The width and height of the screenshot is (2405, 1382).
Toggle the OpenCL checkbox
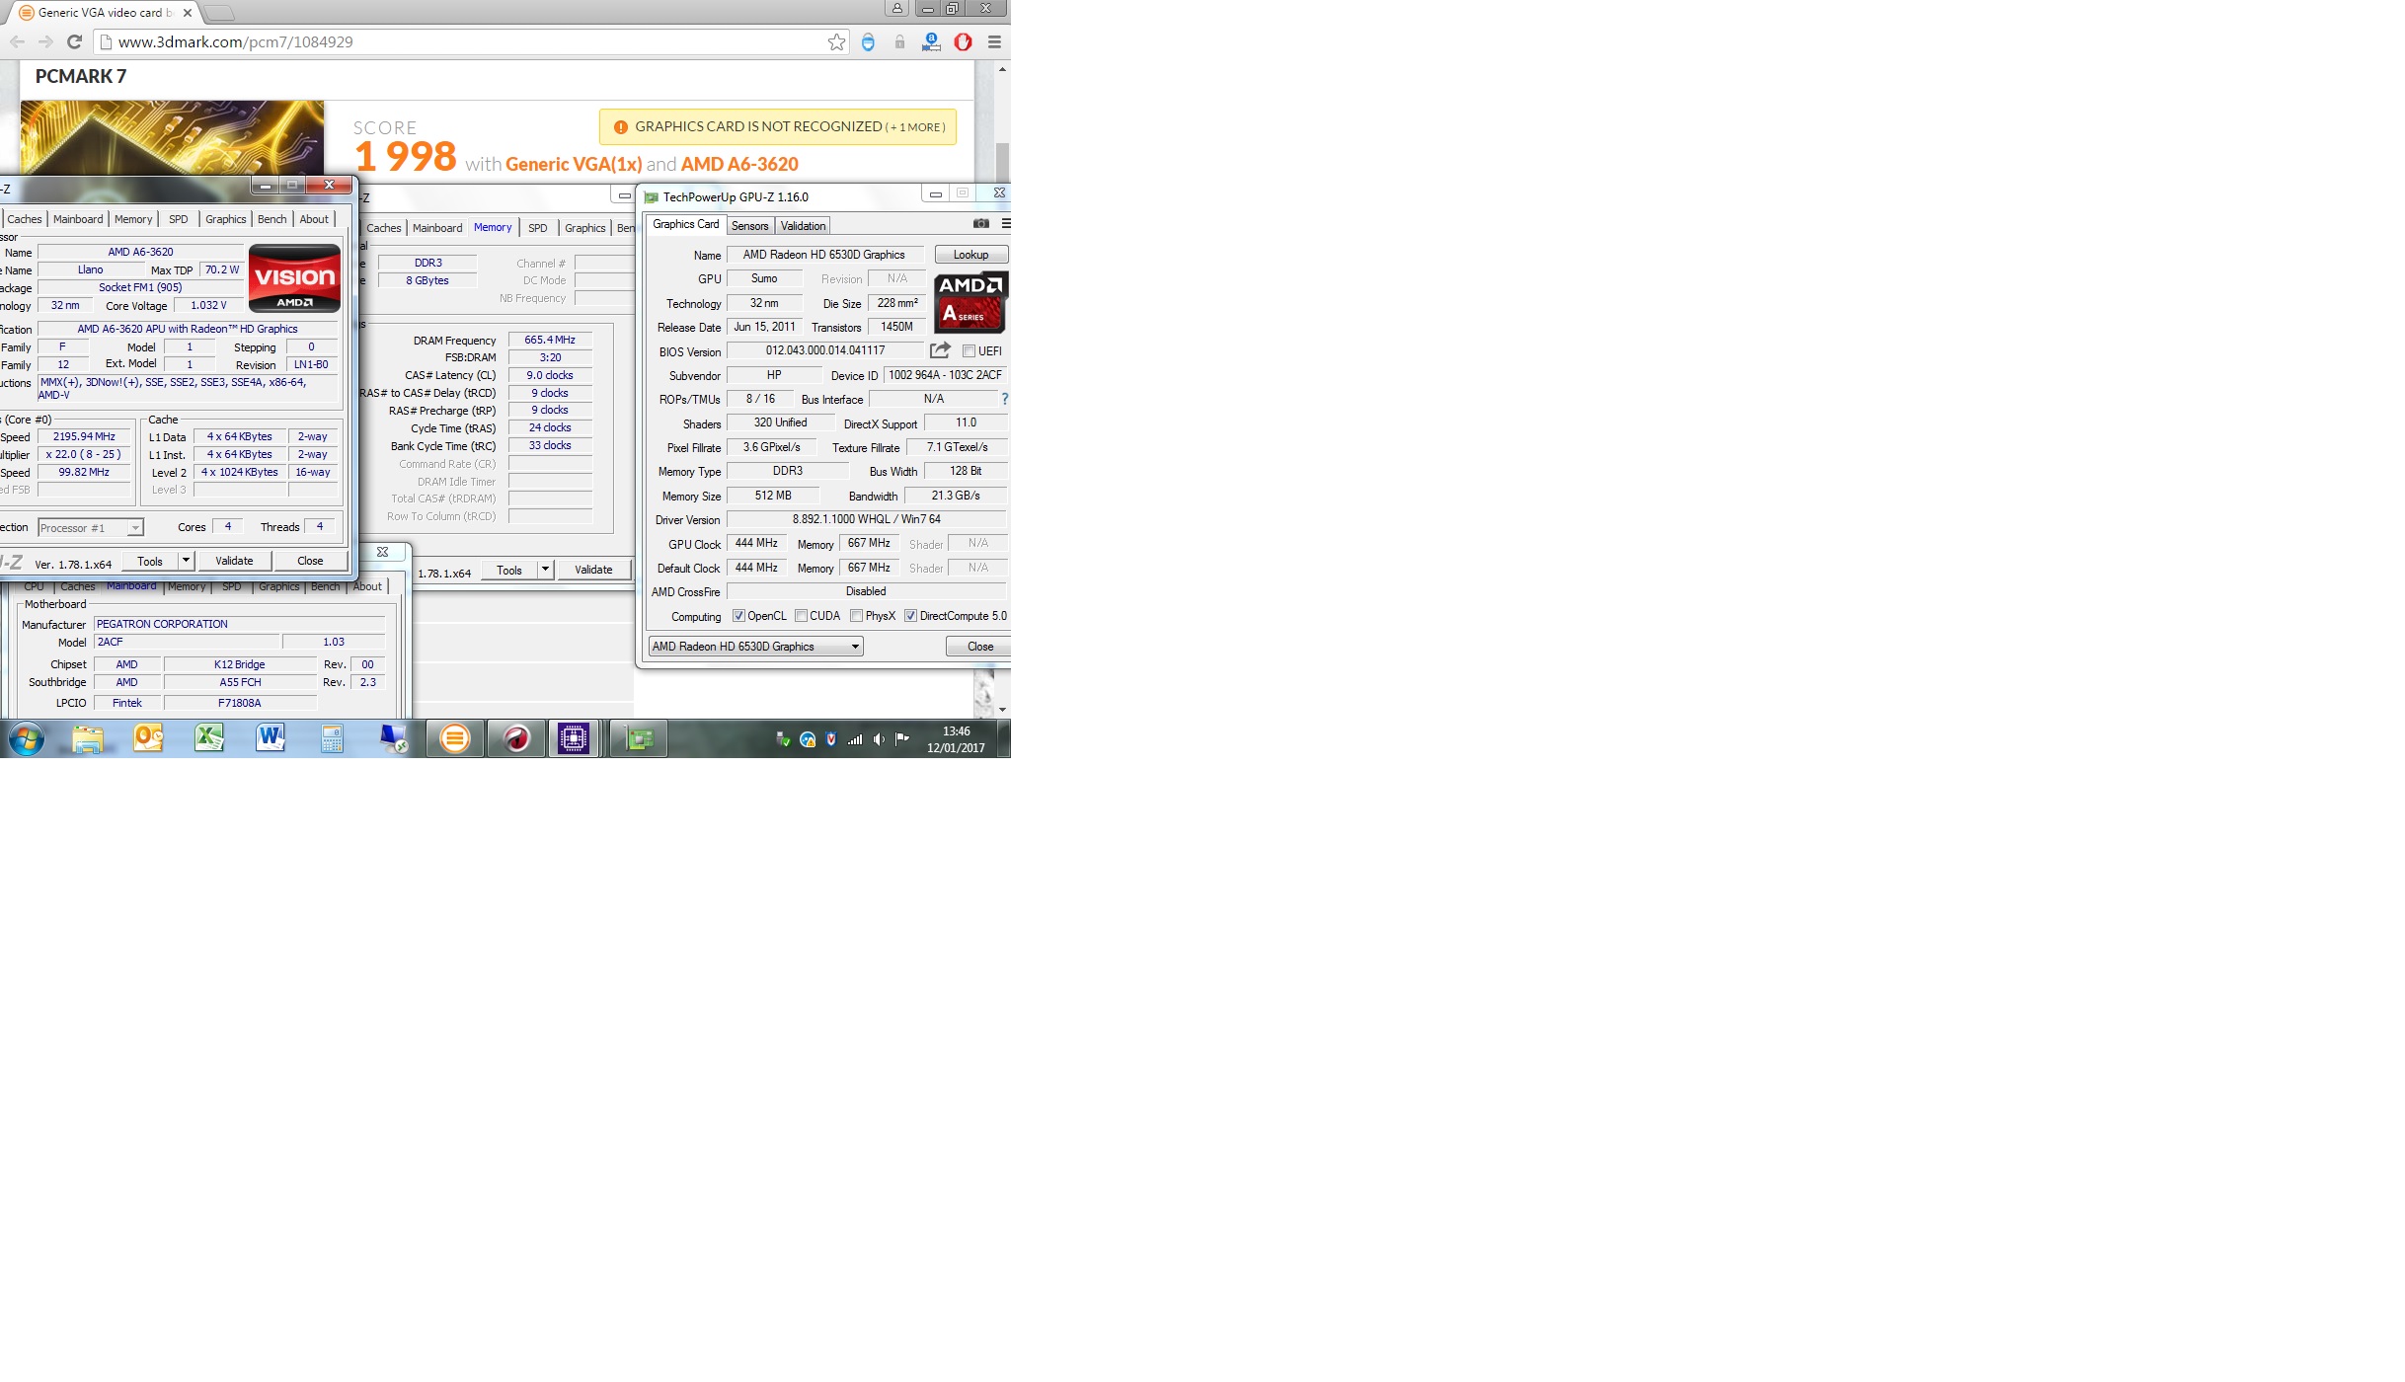(x=738, y=616)
